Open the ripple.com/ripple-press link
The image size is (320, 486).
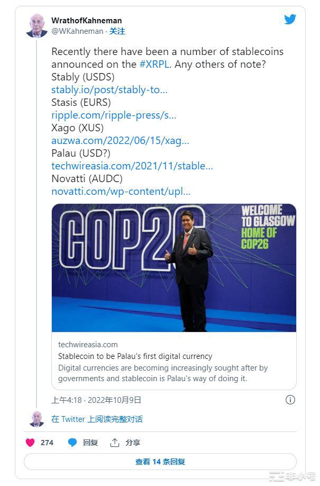tap(114, 115)
